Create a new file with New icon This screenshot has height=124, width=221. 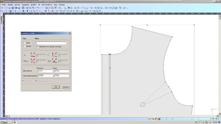point(7,8)
